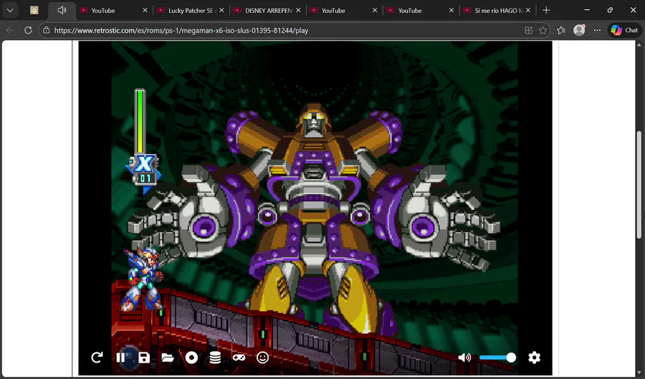This screenshot has width=645, height=379.
Task: Adjust the emulator volume slider
Action: [x=497, y=358]
